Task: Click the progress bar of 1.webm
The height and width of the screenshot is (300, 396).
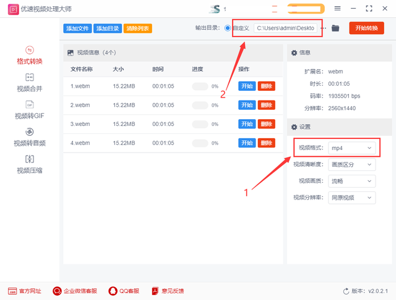Action: coord(200,86)
